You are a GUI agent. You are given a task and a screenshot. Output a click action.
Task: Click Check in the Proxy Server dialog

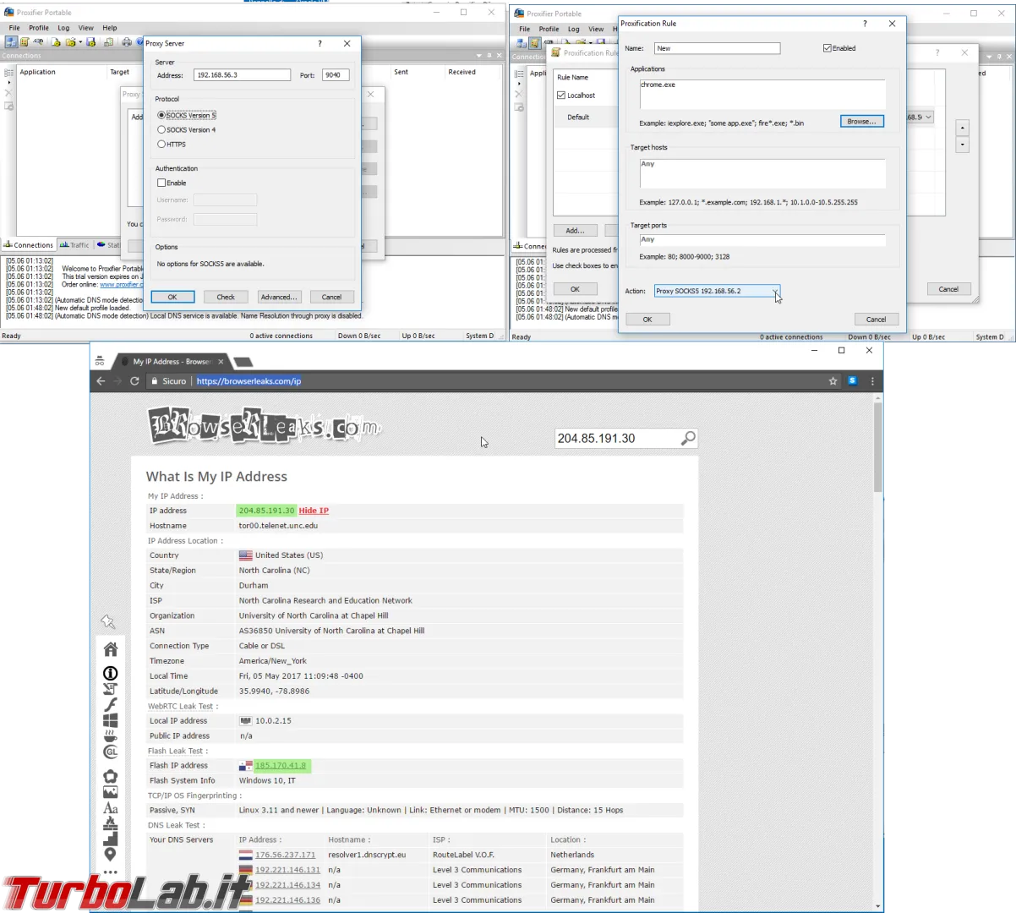(x=226, y=297)
